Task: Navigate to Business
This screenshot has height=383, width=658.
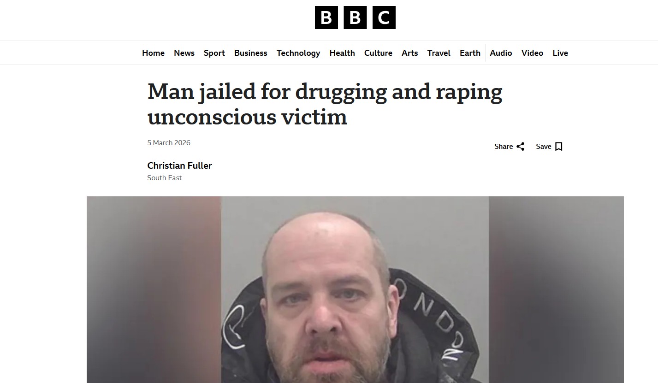Action: click(x=251, y=53)
